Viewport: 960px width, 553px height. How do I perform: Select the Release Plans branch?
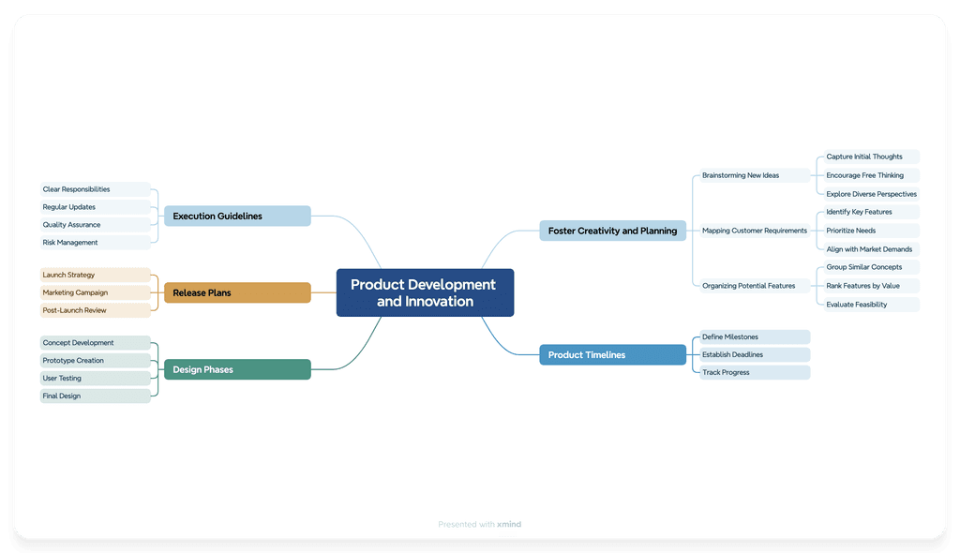[202, 292]
